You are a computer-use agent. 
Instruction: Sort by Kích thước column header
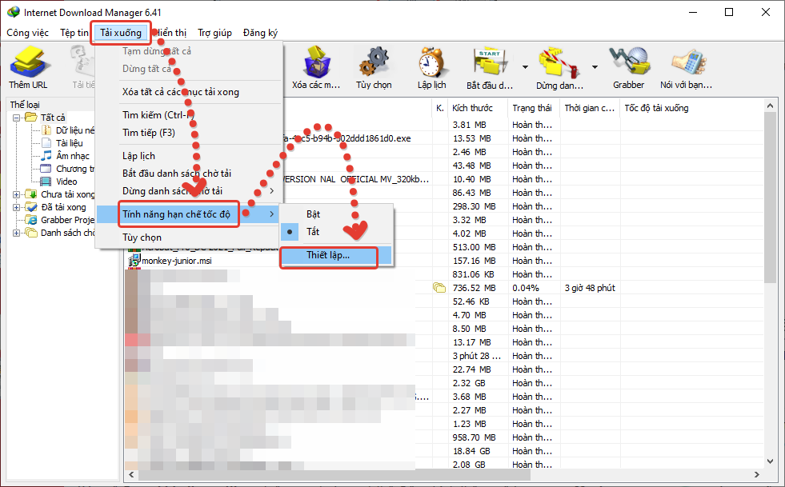[478, 108]
